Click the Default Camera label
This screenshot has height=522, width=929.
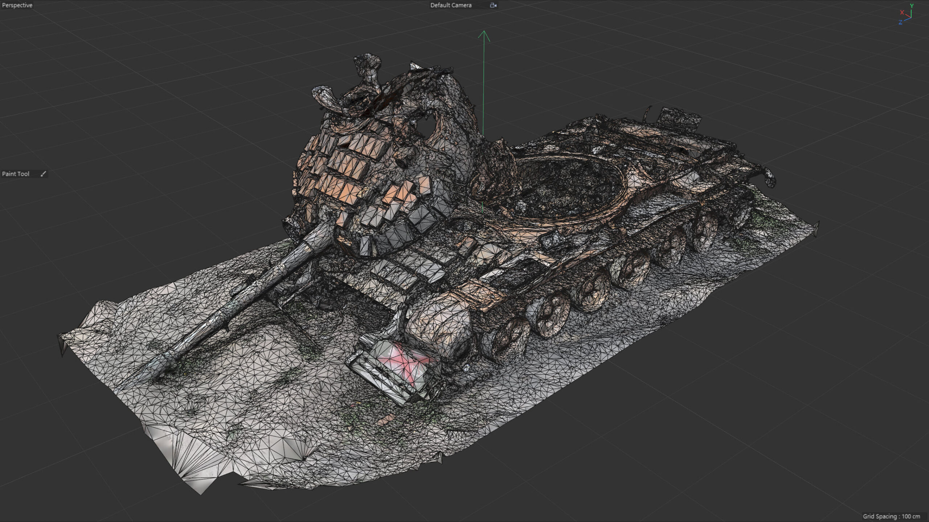pos(451,5)
